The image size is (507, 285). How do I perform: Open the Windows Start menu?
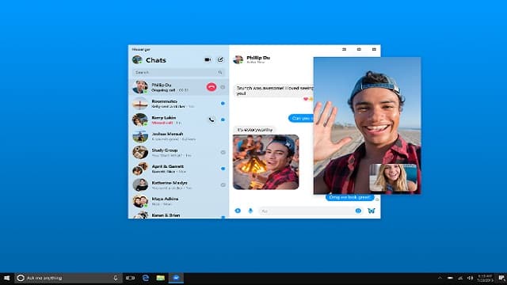[6, 278]
